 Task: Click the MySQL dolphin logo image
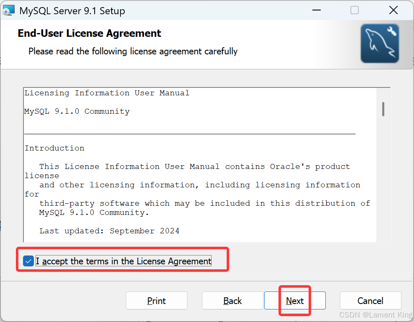click(379, 43)
